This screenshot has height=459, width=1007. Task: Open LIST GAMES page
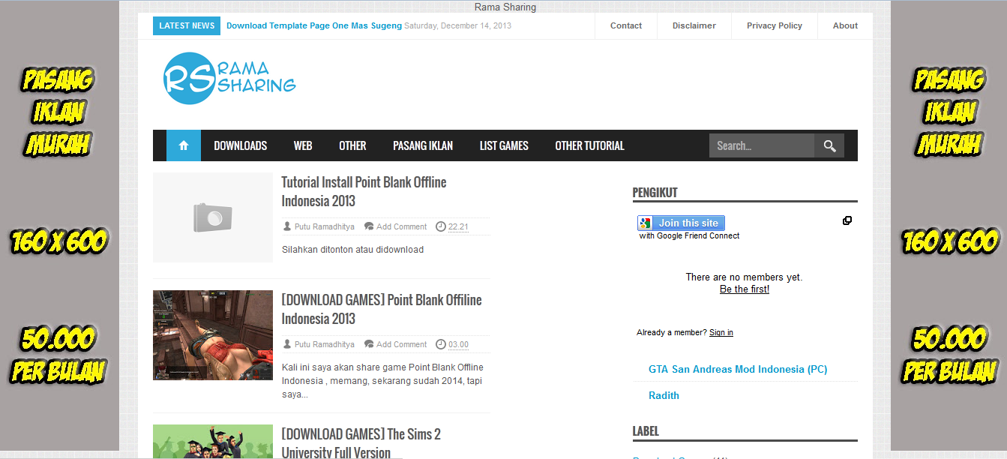[504, 145]
